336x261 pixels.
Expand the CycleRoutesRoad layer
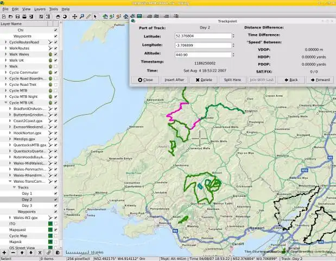6,42
